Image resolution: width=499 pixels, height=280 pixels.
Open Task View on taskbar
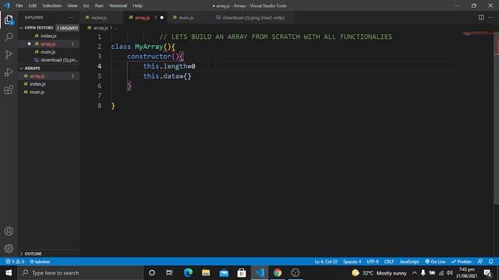point(169,273)
